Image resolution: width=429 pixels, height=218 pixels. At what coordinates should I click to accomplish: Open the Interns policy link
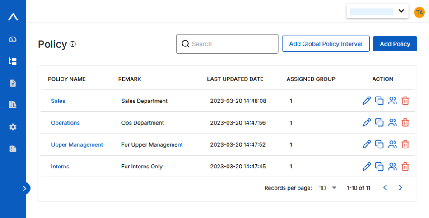(x=60, y=167)
